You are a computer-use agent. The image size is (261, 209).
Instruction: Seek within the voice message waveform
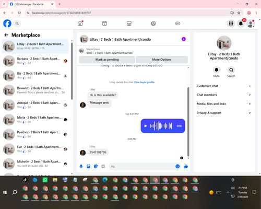(x=161, y=126)
